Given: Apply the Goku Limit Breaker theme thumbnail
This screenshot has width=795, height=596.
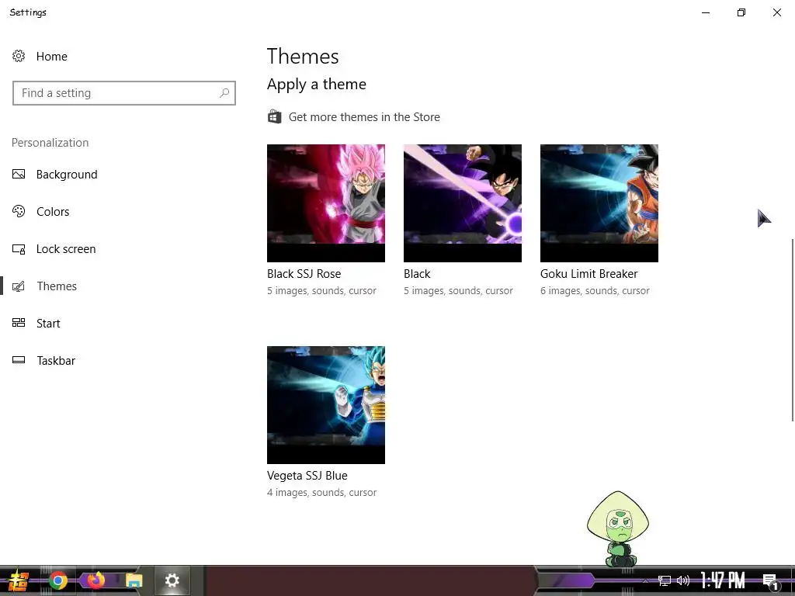Looking at the screenshot, I should (599, 203).
